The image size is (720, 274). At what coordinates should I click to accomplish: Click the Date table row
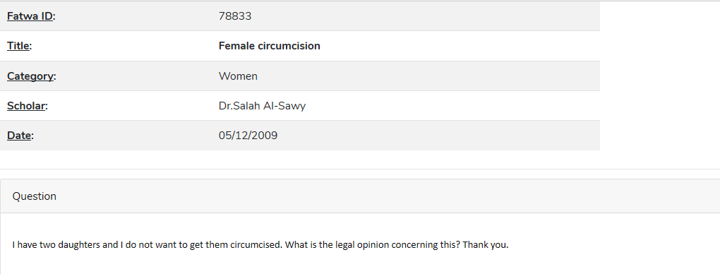[300, 136]
